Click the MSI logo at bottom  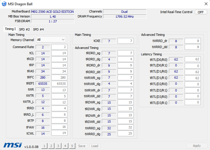tap(13, 145)
